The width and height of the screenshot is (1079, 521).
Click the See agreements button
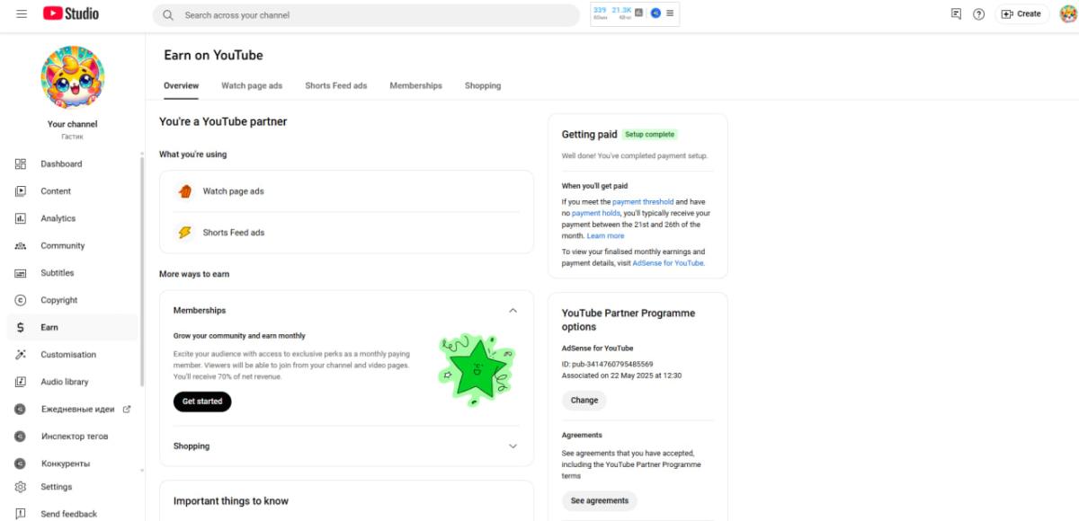pyautogui.click(x=599, y=500)
